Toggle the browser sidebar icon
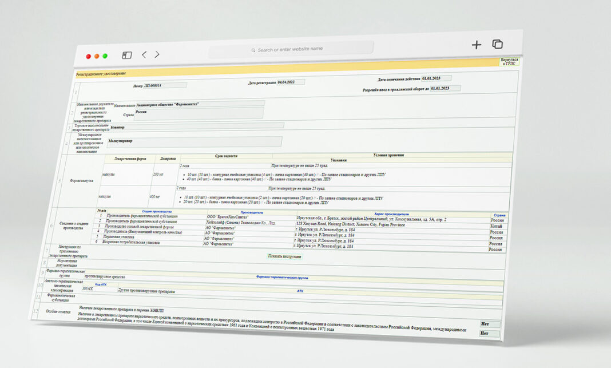The image size is (611, 368). pyautogui.click(x=127, y=55)
